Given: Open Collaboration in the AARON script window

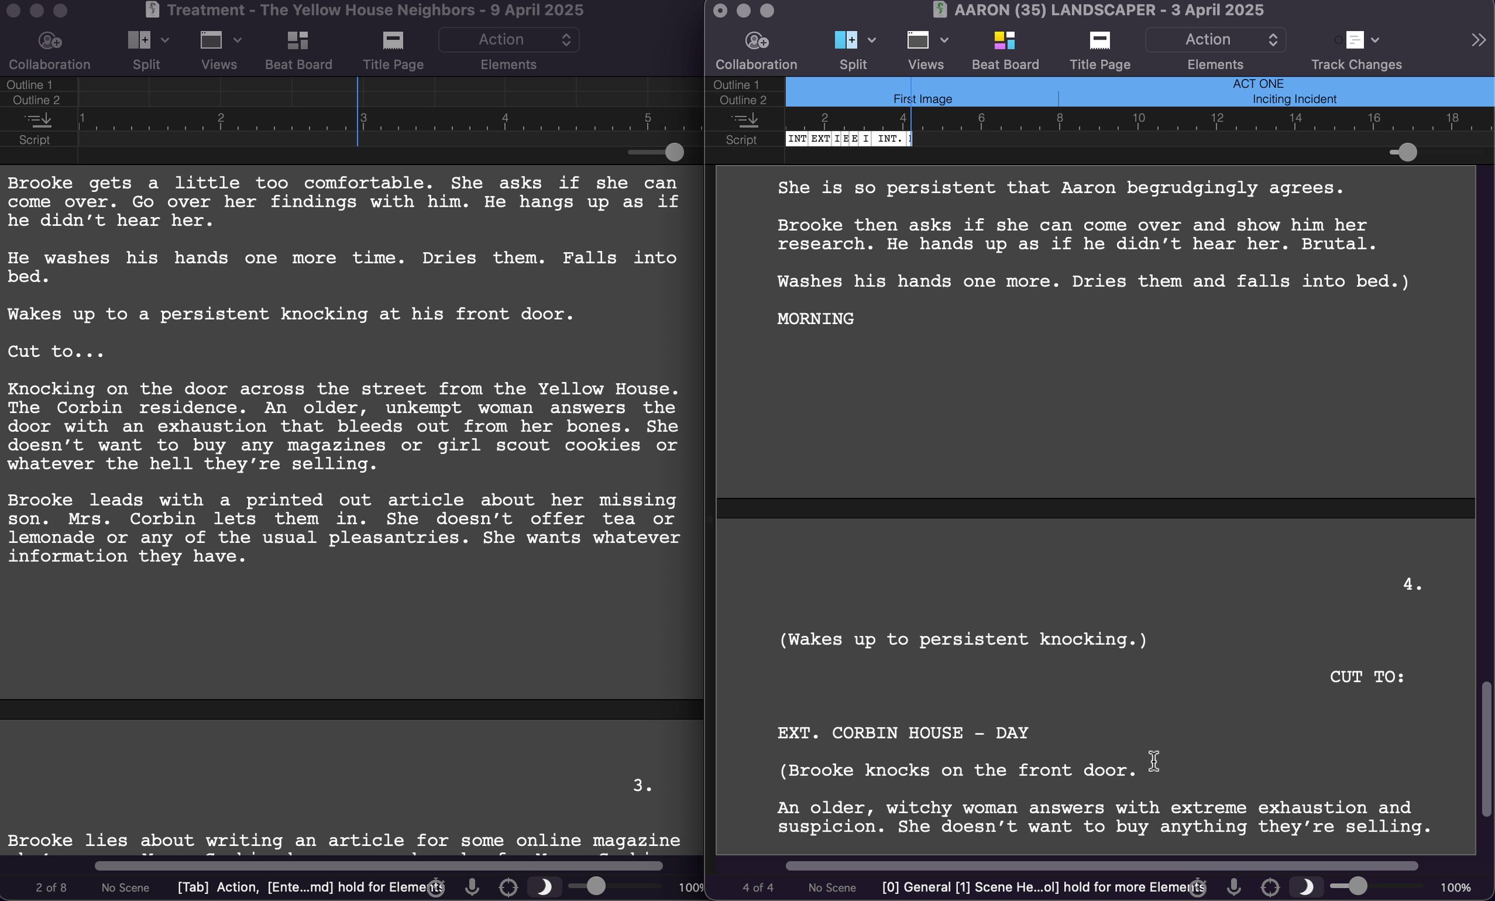Looking at the screenshot, I should (x=755, y=41).
